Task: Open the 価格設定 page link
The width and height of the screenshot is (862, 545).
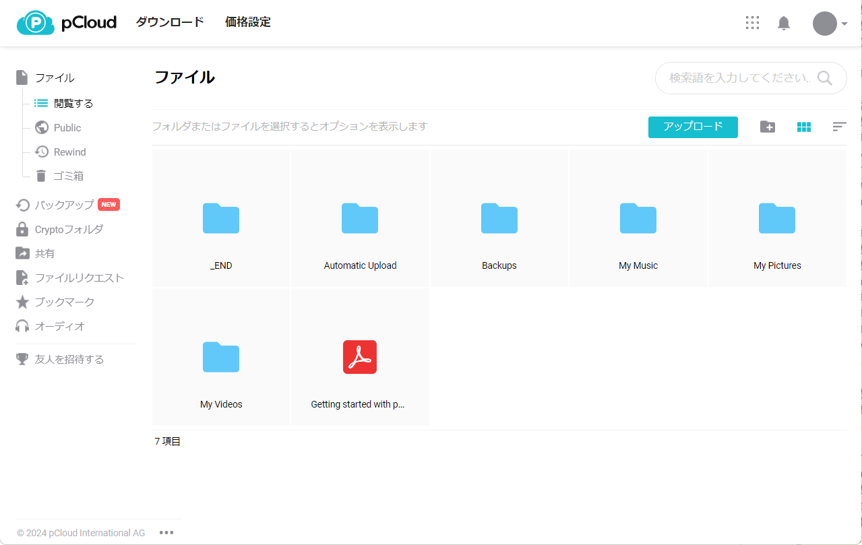Action: click(x=247, y=22)
